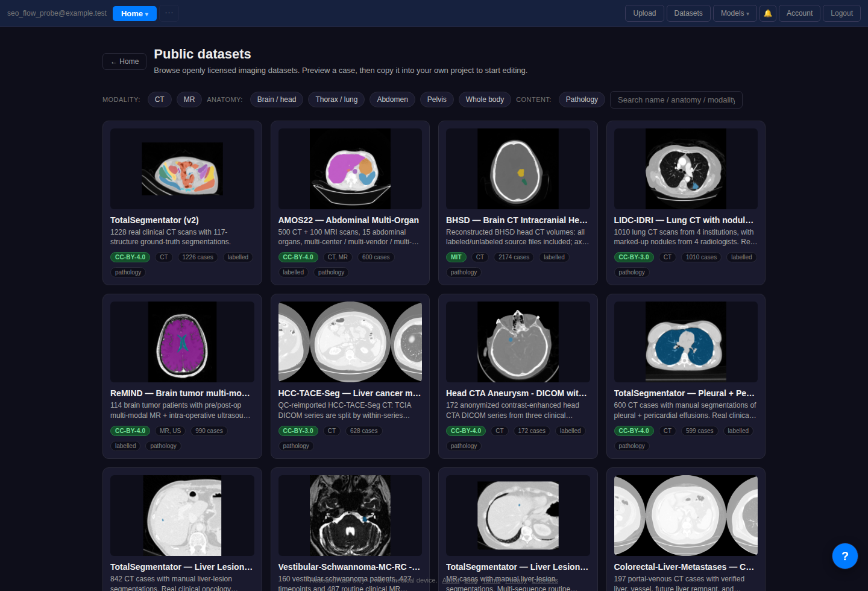The width and height of the screenshot is (868, 591).
Task: Click the 'MR, US' modality tag on ReMIND
Action: click(x=170, y=431)
